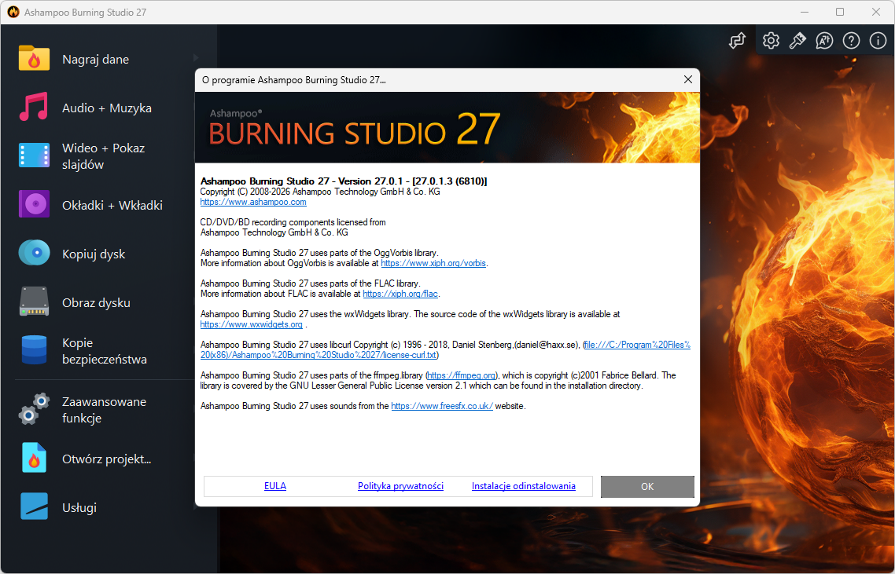This screenshot has width=895, height=574.
Task: Open the Polityka prywatności link
Action: [x=400, y=486]
